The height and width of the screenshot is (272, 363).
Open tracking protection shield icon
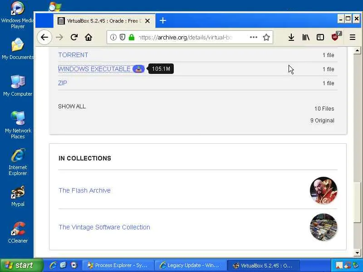[123, 37]
